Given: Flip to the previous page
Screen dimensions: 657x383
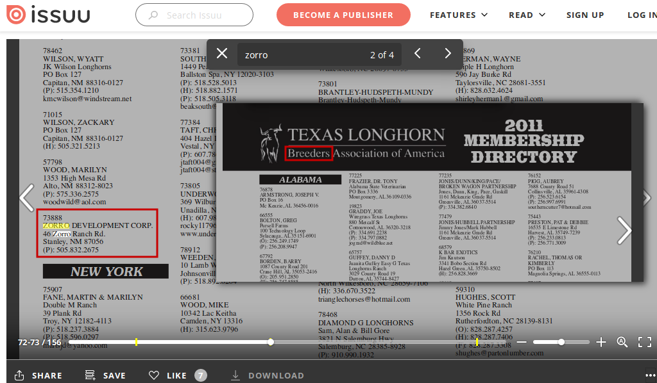Looking at the screenshot, I should pos(27,197).
